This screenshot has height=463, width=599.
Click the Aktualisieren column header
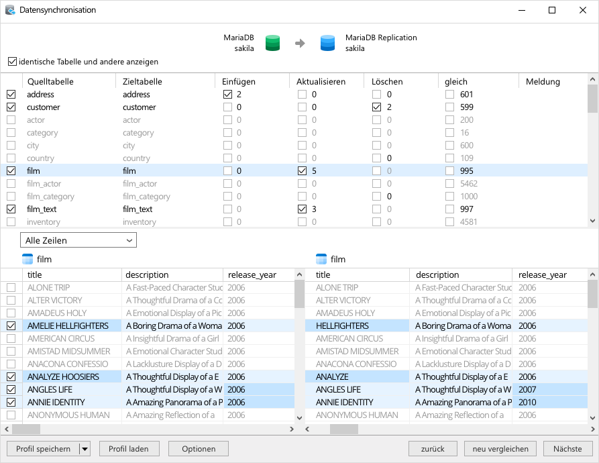point(327,81)
